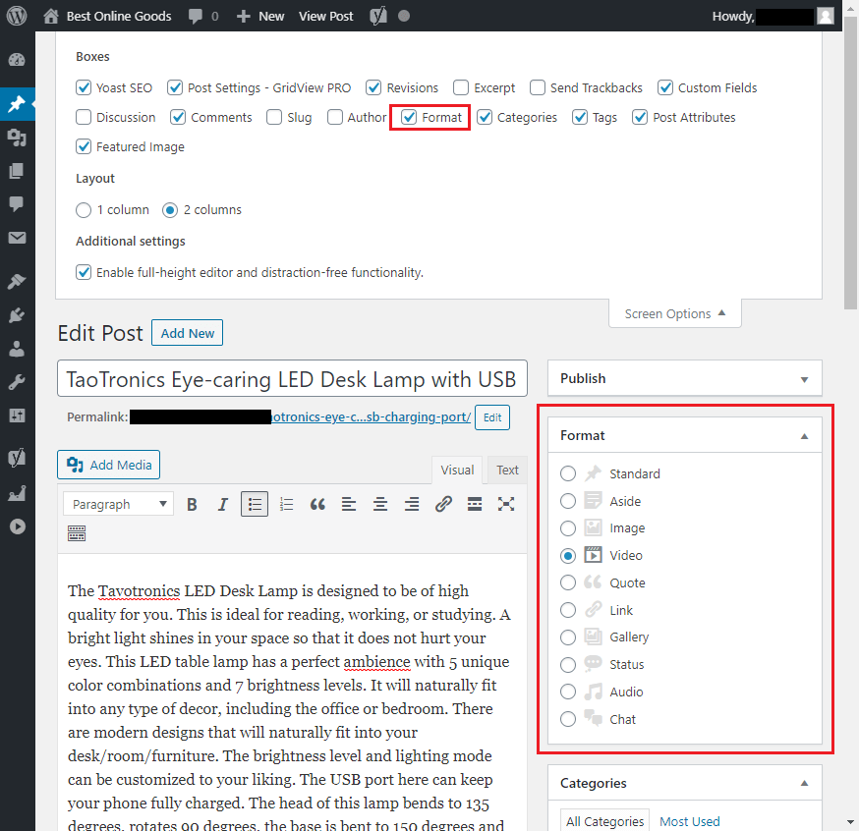Enable the Send Trackbacks box

click(538, 87)
